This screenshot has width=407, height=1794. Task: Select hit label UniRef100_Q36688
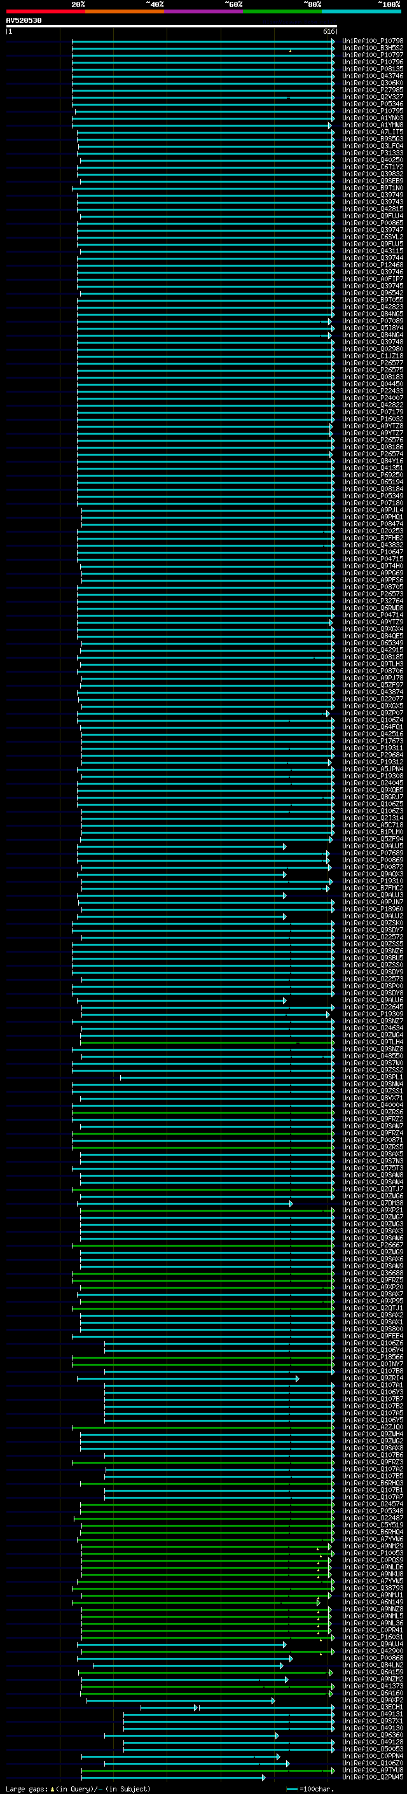[372, 1274]
